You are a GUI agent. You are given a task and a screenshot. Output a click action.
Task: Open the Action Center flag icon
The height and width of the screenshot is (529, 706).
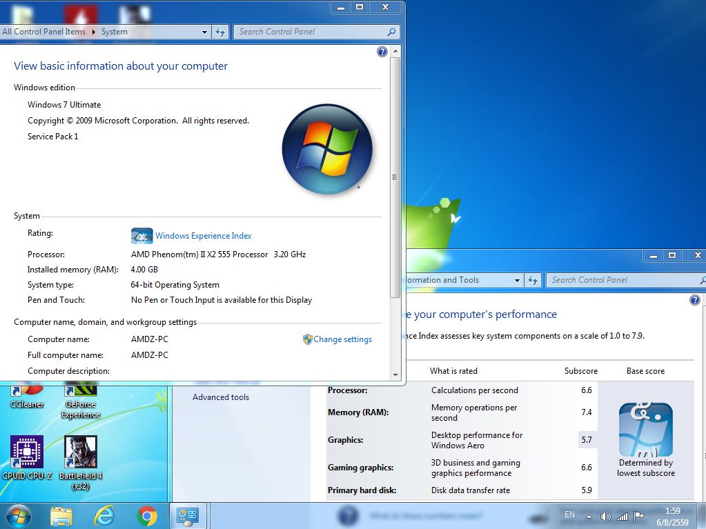638,517
